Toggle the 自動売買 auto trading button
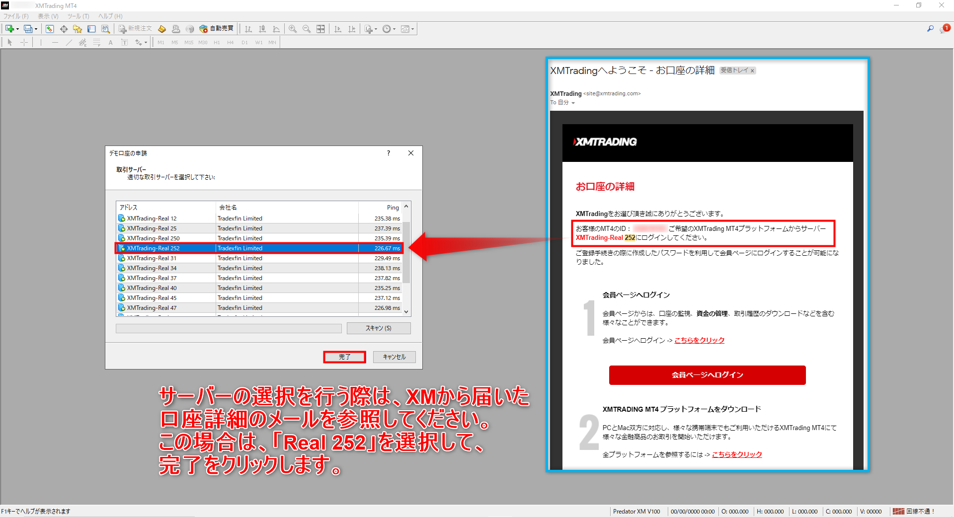 pyautogui.click(x=216, y=29)
